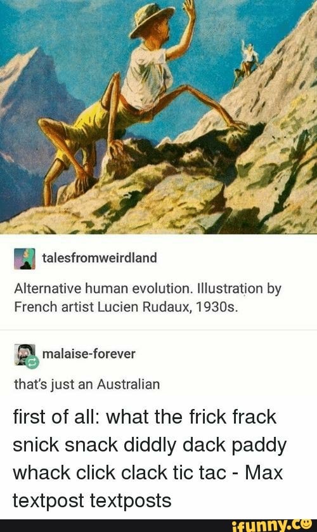Open the talesfromweirdland username link
The width and height of the screenshot is (317, 532).
pos(100,258)
